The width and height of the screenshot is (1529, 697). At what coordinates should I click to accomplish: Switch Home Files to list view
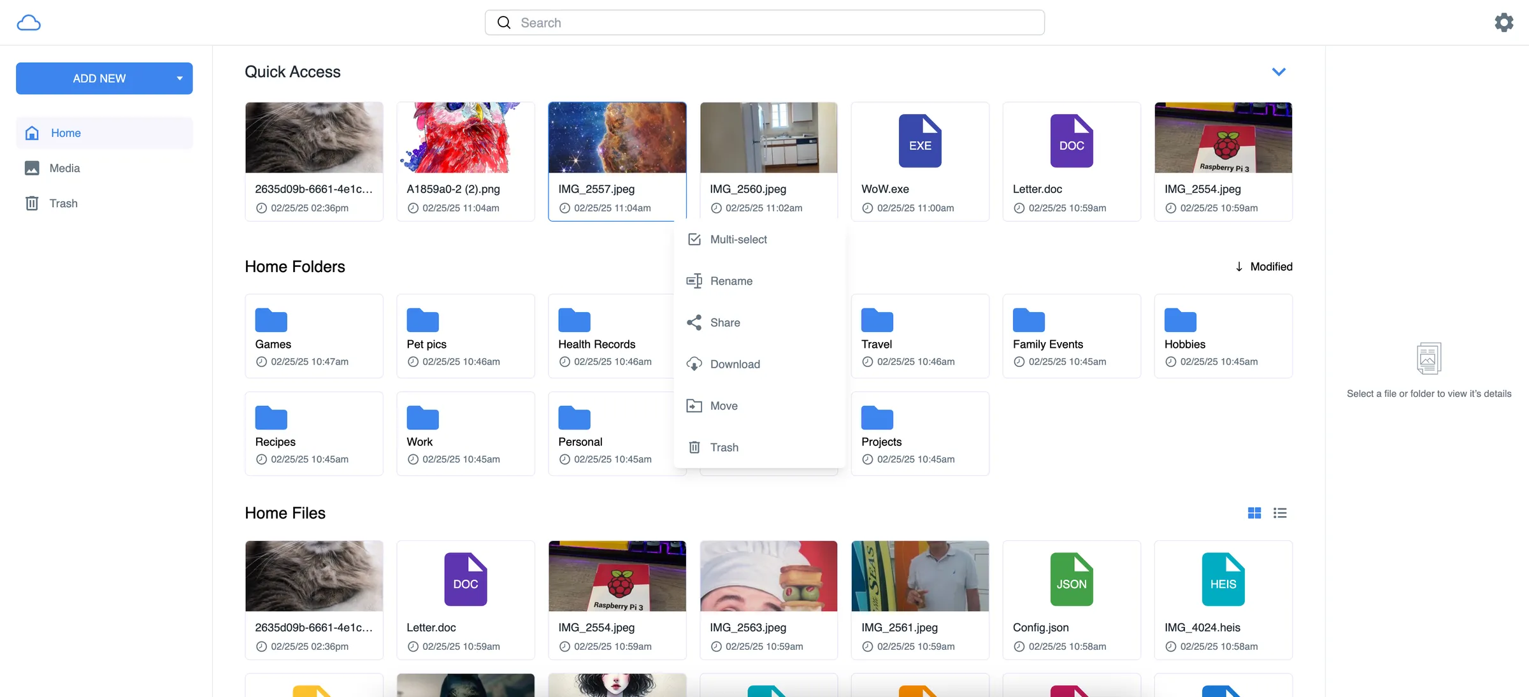(1280, 513)
